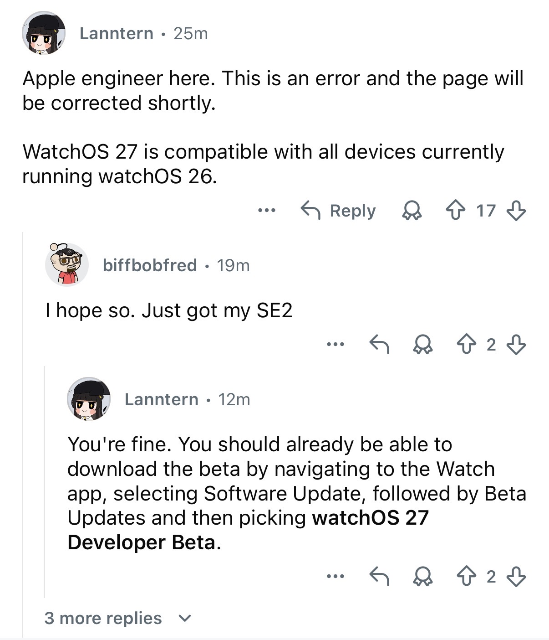The height and width of the screenshot is (640, 549).
Task: Expand 3 more replies
Action: coord(118,618)
